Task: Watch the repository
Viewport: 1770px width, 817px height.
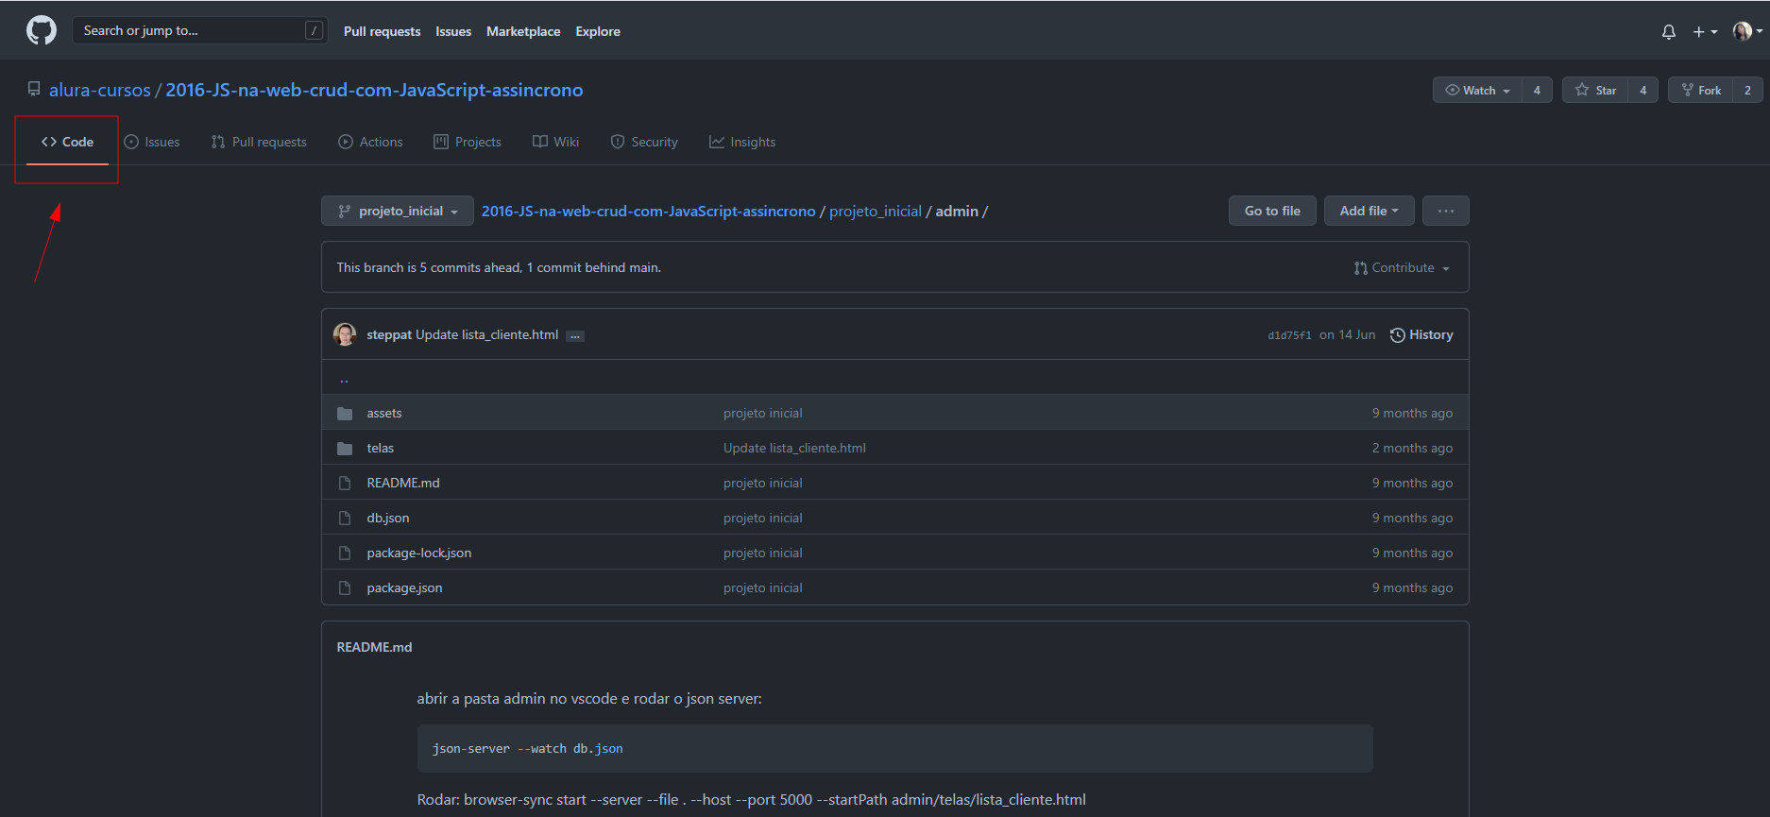Action: tap(1477, 91)
